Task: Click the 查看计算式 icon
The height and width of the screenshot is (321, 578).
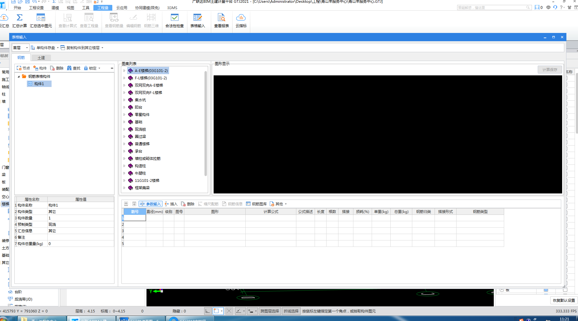Action: 68,17
